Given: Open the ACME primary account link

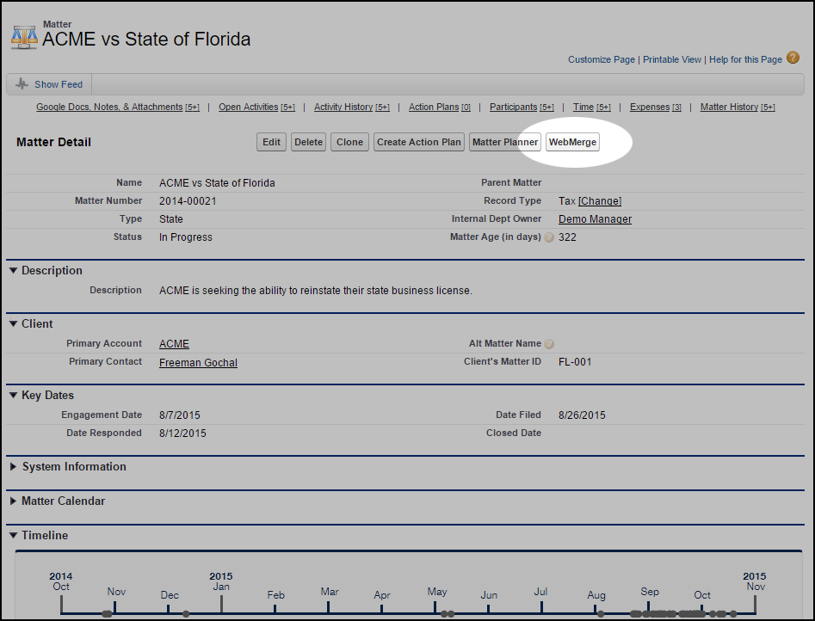Looking at the screenshot, I should [174, 344].
